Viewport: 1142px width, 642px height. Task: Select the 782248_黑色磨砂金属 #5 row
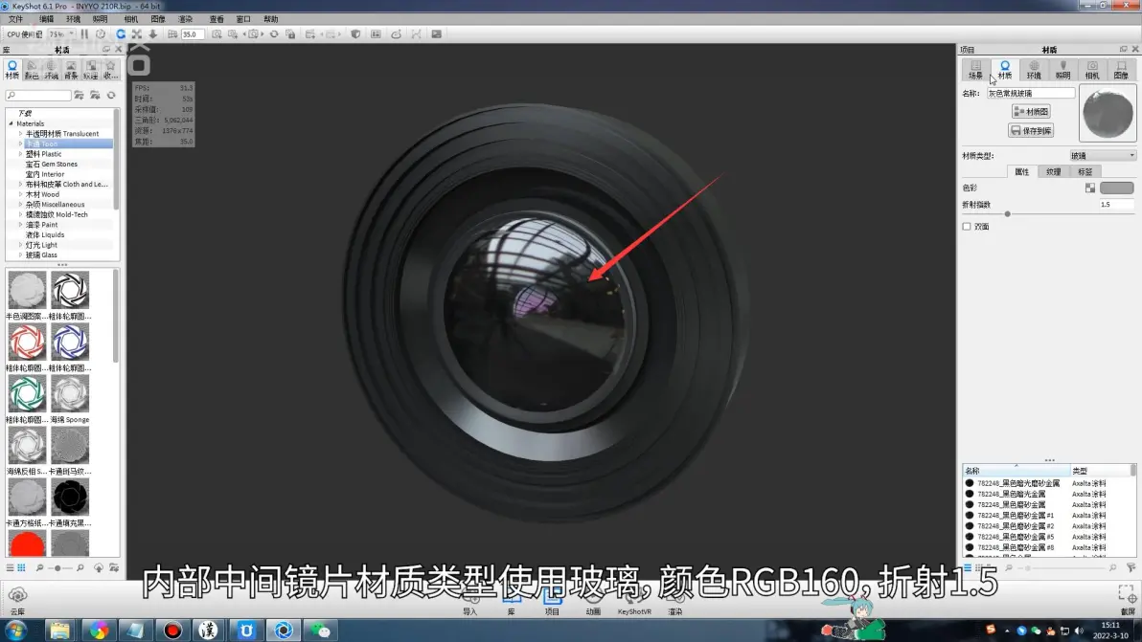click(x=1016, y=538)
